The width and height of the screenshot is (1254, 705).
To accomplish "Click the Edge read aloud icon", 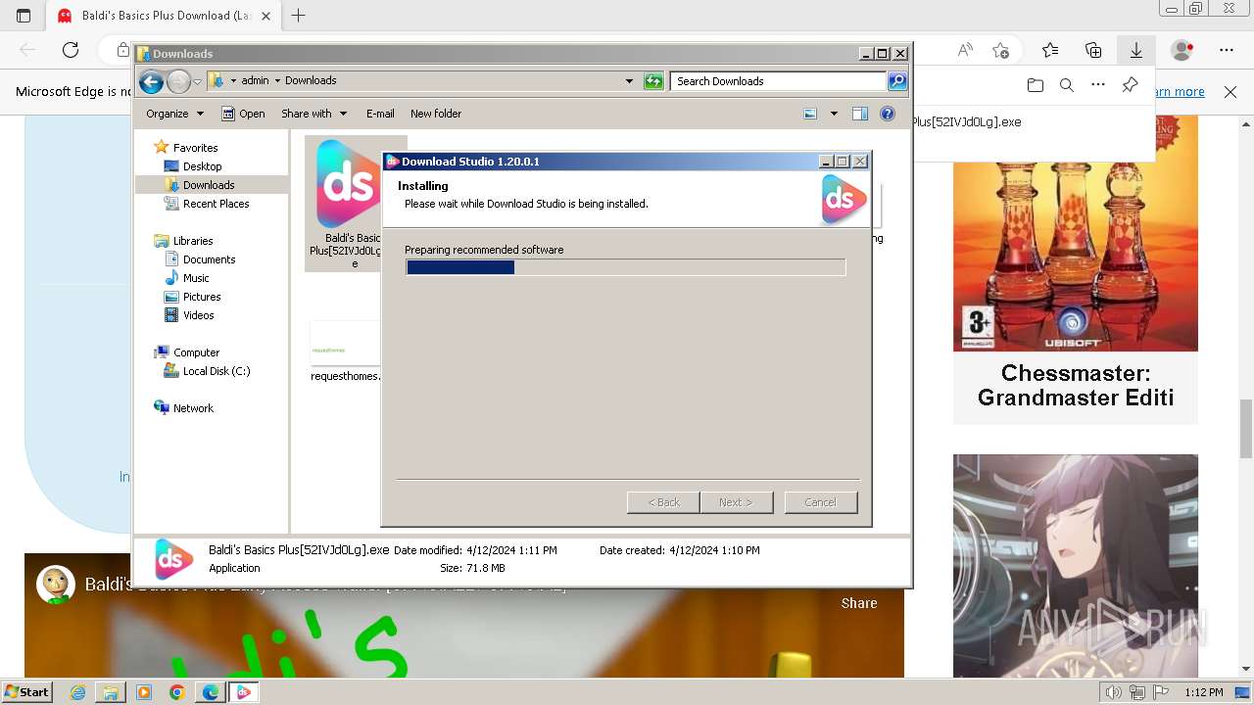I will (x=965, y=50).
